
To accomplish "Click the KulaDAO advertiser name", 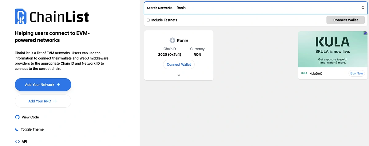I will [x=316, y=74].
